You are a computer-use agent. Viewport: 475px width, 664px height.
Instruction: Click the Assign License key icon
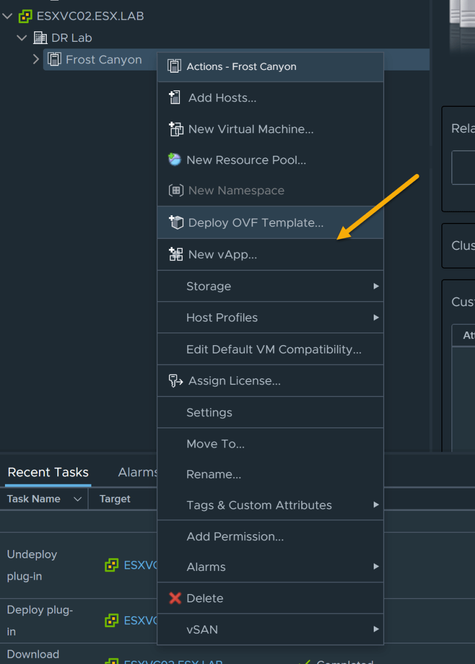pyautogui.click(x=176, y=381)
